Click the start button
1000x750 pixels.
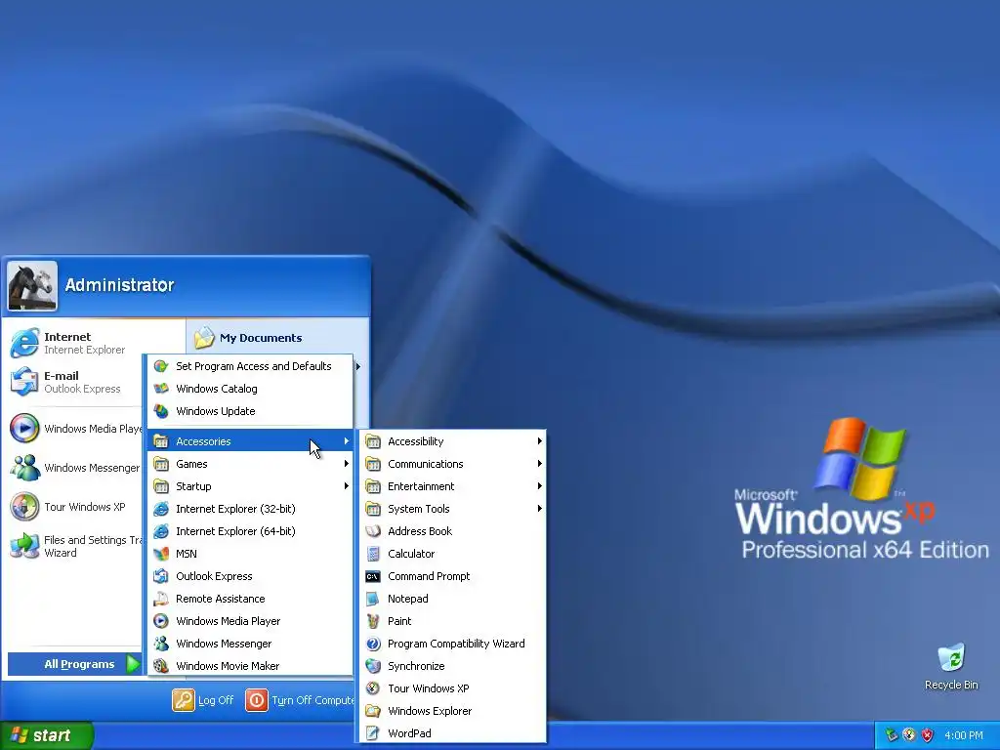click(46, 735)
